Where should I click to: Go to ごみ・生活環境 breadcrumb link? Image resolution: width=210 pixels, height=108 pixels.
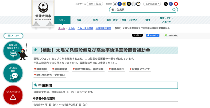point(85,28)
